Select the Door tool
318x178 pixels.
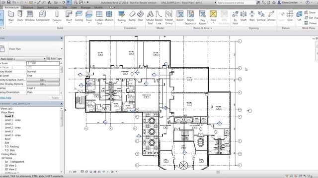(x=20, y=16)
